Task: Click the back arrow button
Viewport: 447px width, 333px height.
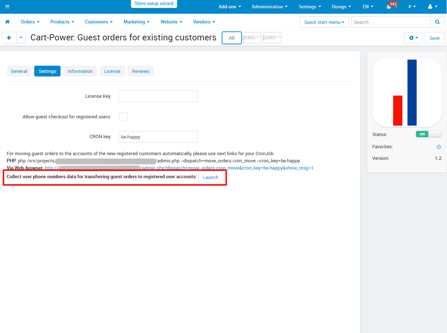Action: 9,38
